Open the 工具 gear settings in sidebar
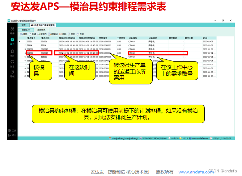 (9, 130)
